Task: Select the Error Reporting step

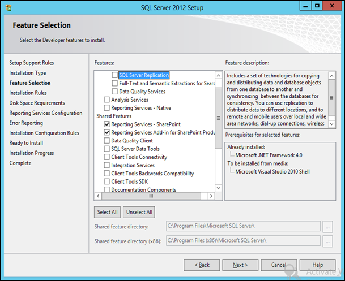Action: pyautogui.click(x=26, y=123)
